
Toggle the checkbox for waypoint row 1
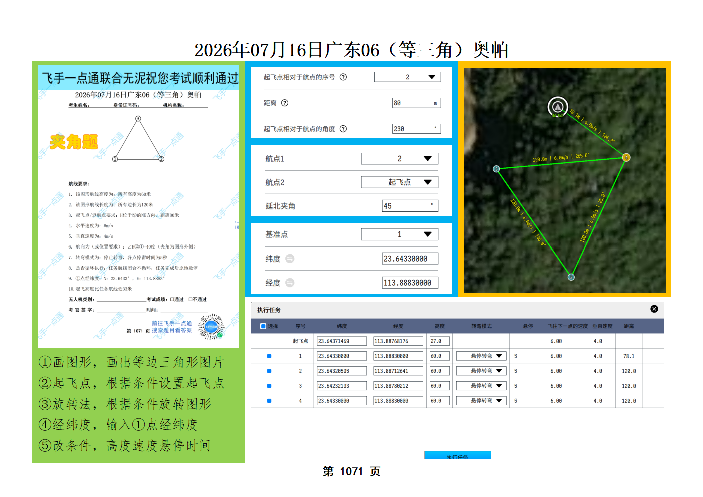coord(269,356)
